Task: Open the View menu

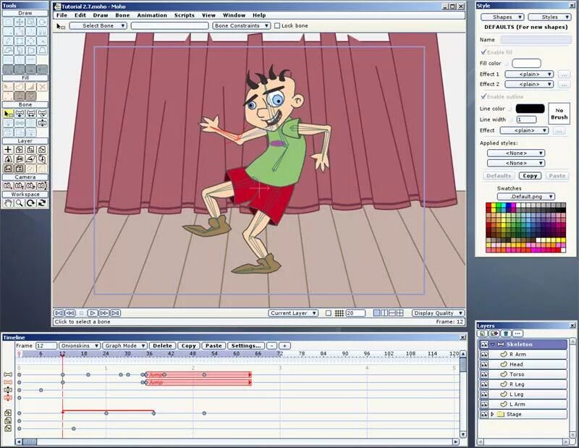Action: [x=208, y=15]
